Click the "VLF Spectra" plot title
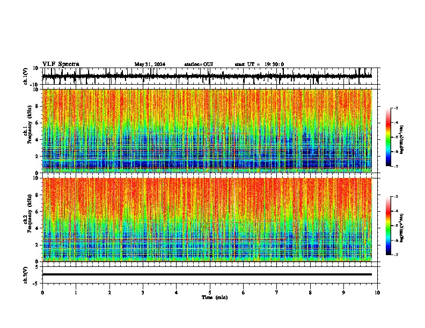The width and height of the screenshot is (425, 328). (61, 64)
